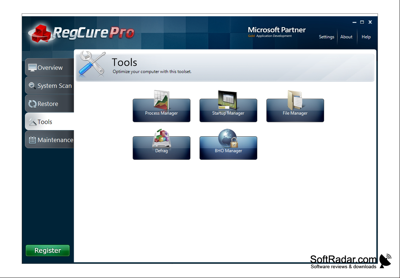Open the Settings menu
400x278 pixels.
point(326,37)
